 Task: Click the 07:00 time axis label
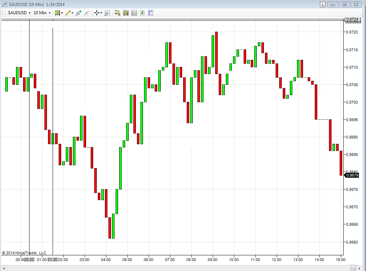click(x=170, y=260)
